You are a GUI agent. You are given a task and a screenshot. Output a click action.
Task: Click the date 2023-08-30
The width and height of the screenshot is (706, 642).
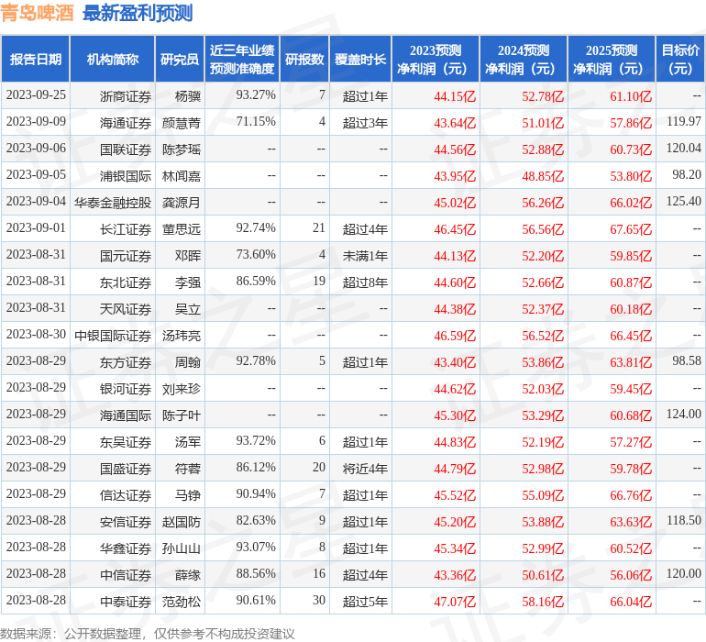click(36, 334)
